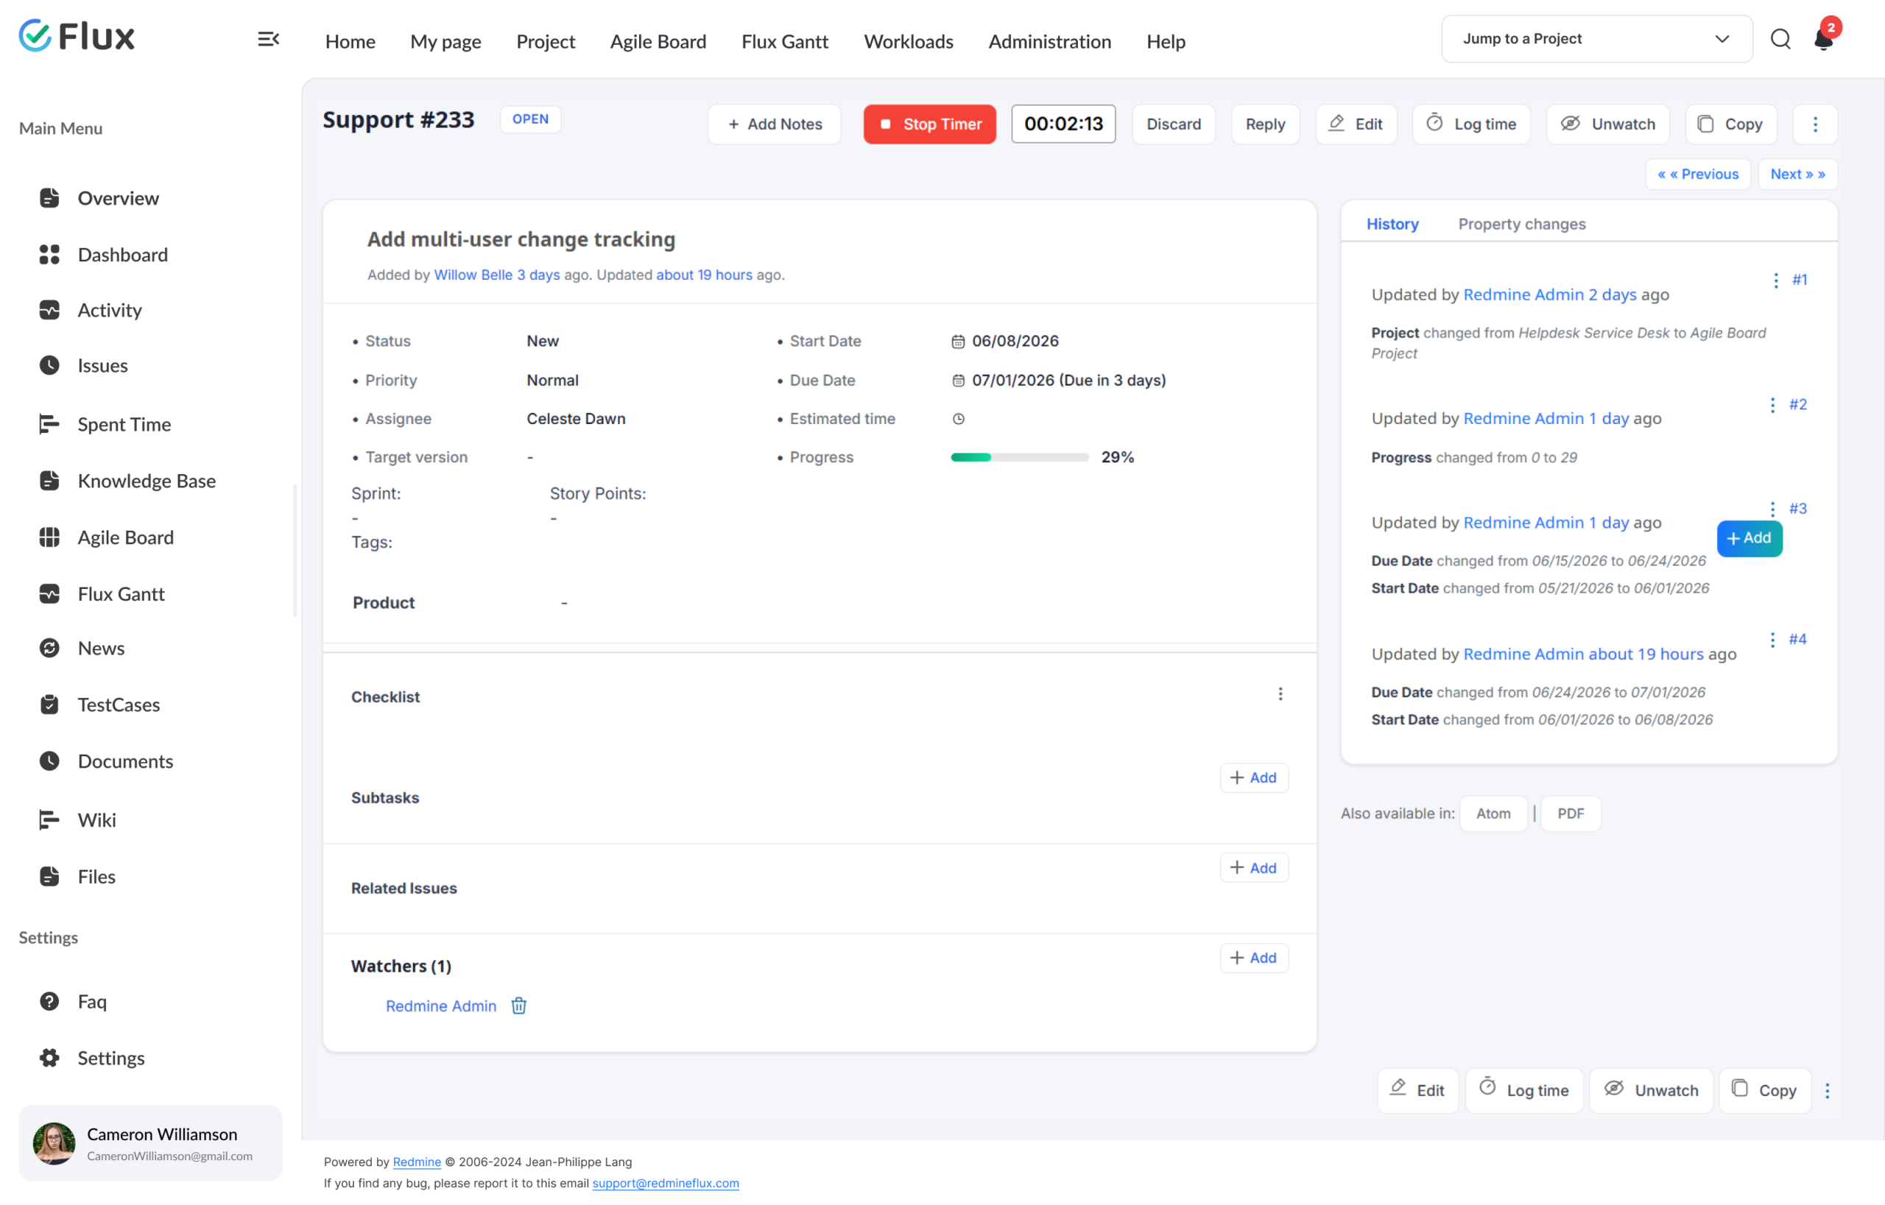Screen dimensions: 1885x1205
Task: Delete watcher Redmine Admin with trash icon
Action: [x=519, y=1006]
